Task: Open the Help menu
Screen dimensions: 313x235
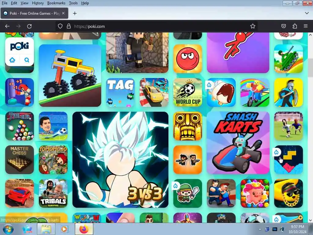Action: coord(85,3)
